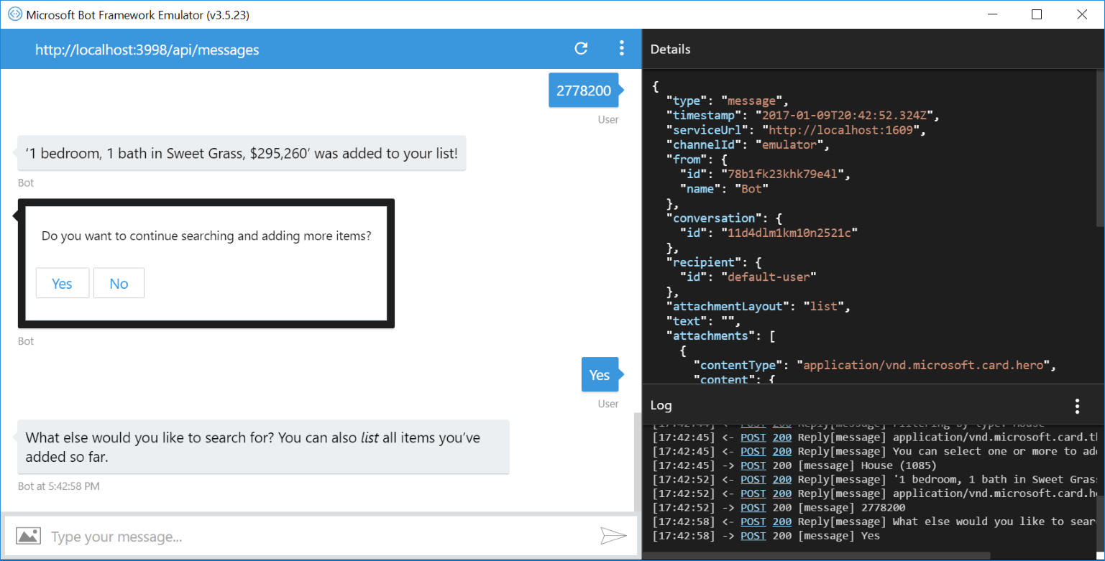The width and height of the screenshot is (1105, 561).
Task: Select the 'What else would you like' message
Action: tap(263, 447)
